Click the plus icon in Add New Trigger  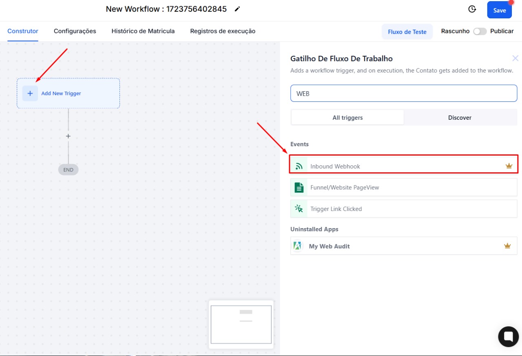click(x=30, y=93)
